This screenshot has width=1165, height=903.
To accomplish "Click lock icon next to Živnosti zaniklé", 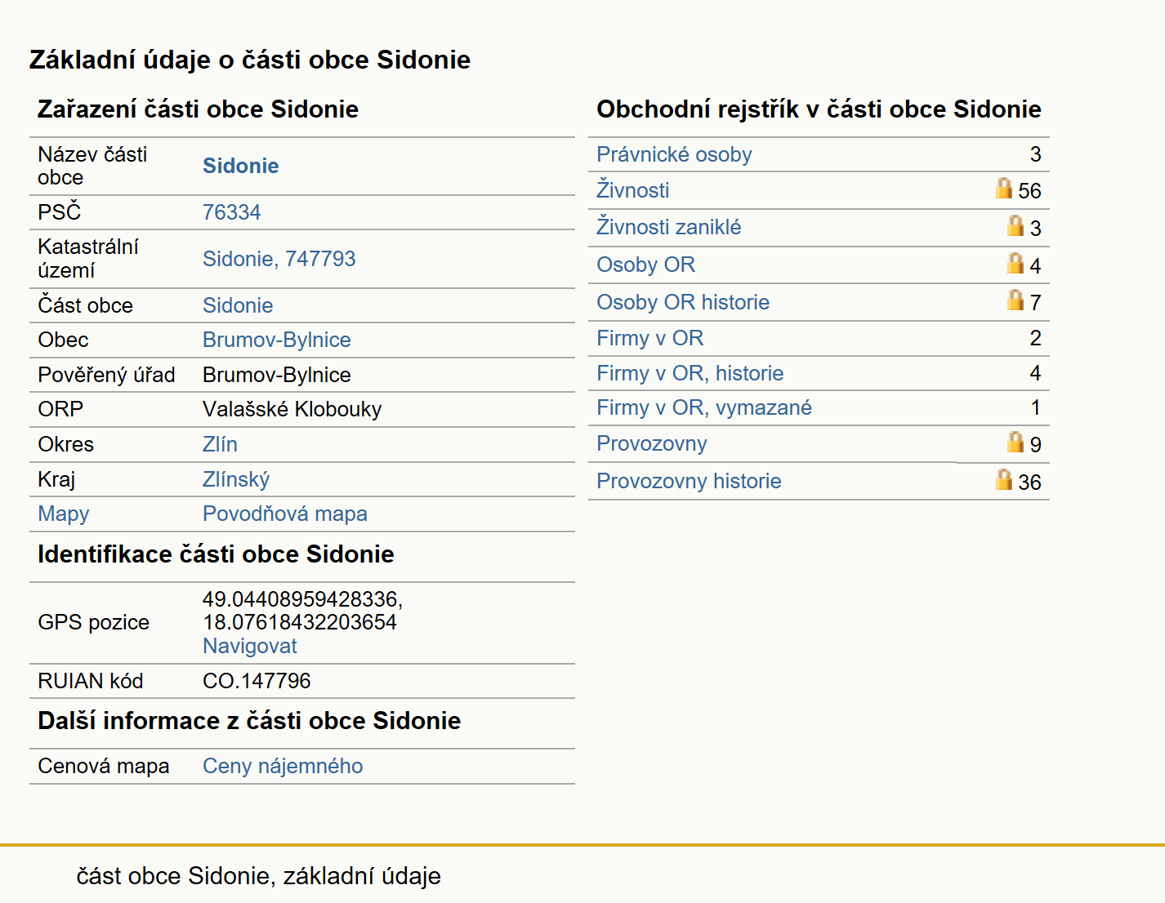I will click(x=1015, y=226).
